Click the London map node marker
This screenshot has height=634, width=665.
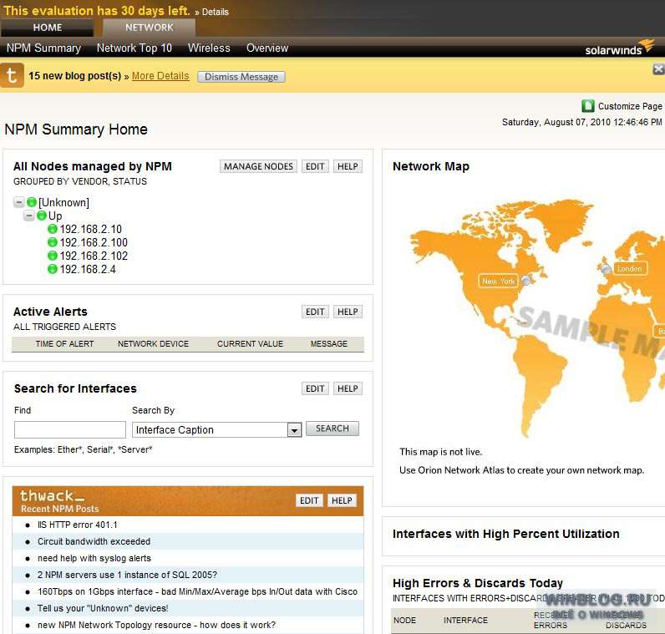point(607,269)
